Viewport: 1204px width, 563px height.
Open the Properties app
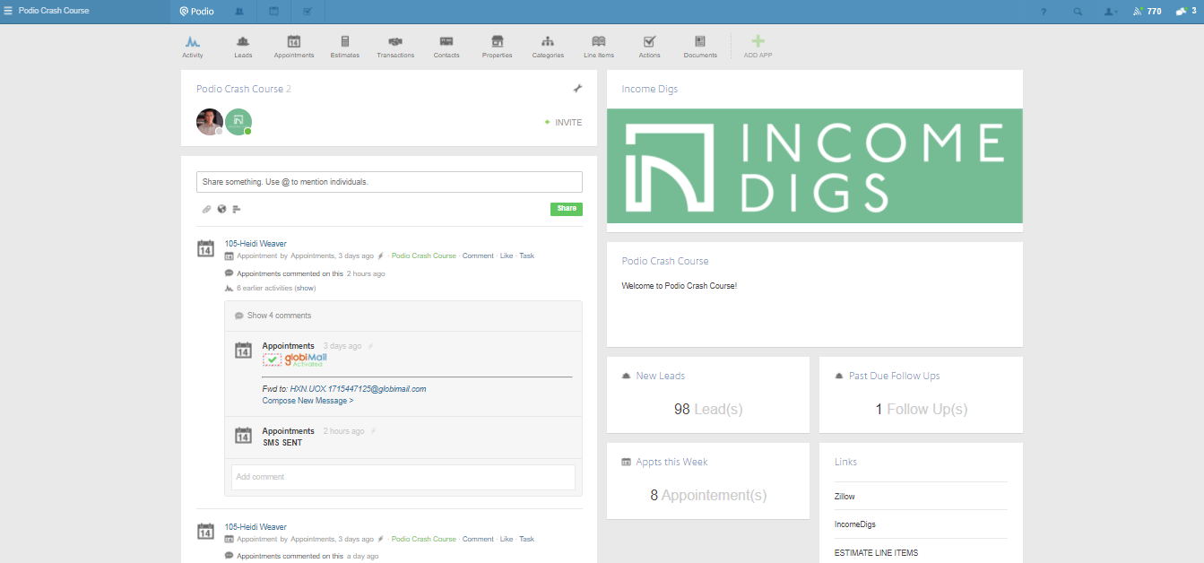click(498, 47)
